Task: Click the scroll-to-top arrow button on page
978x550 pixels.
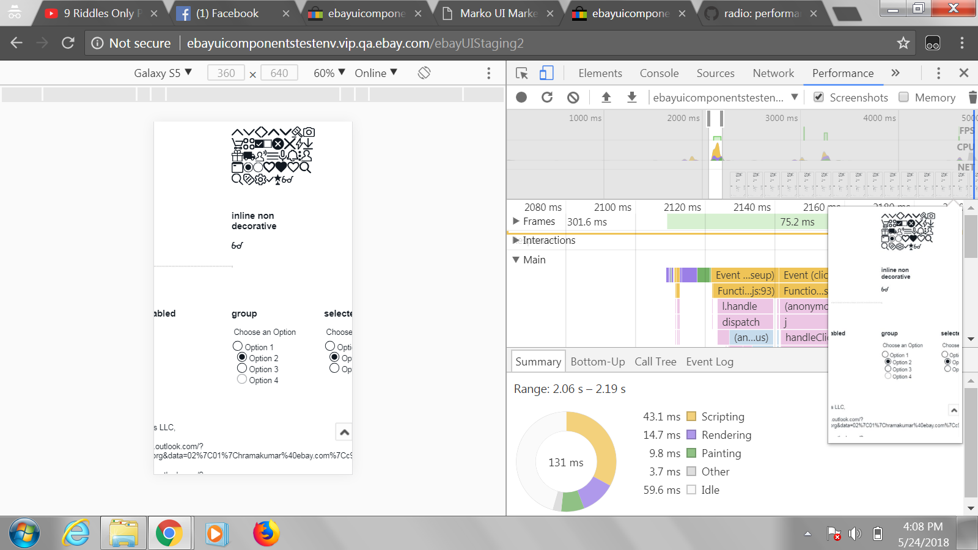Action: [x=344, y=432]
